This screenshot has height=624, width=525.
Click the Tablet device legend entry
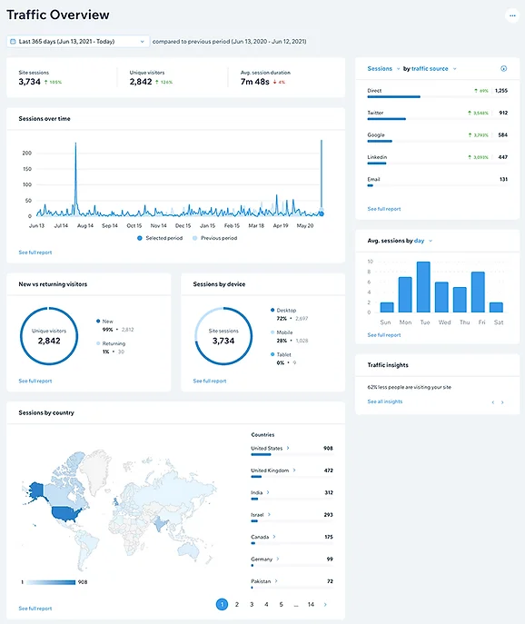[x=283, y=359]
